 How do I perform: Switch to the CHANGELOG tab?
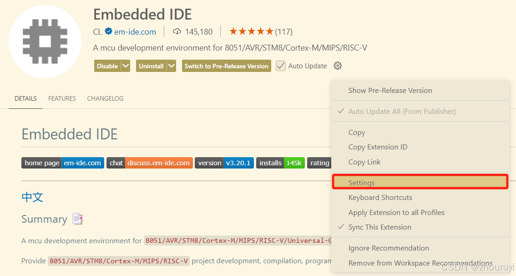coord(105,98)
